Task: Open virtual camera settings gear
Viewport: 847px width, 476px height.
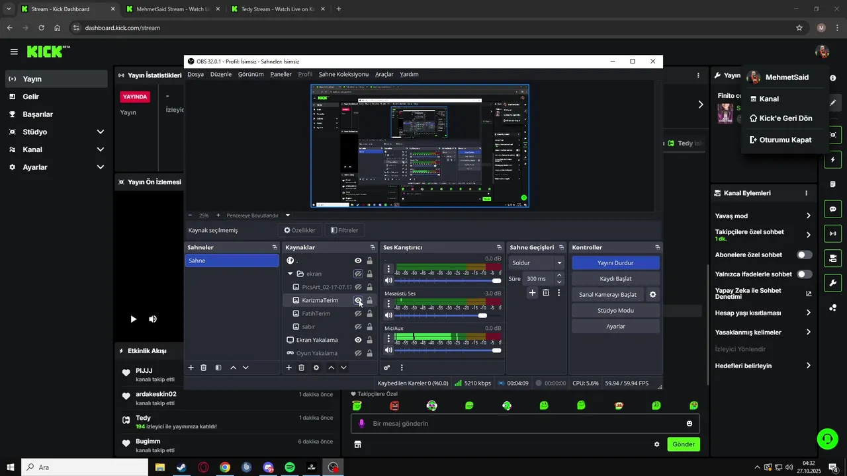Action: 653,295
